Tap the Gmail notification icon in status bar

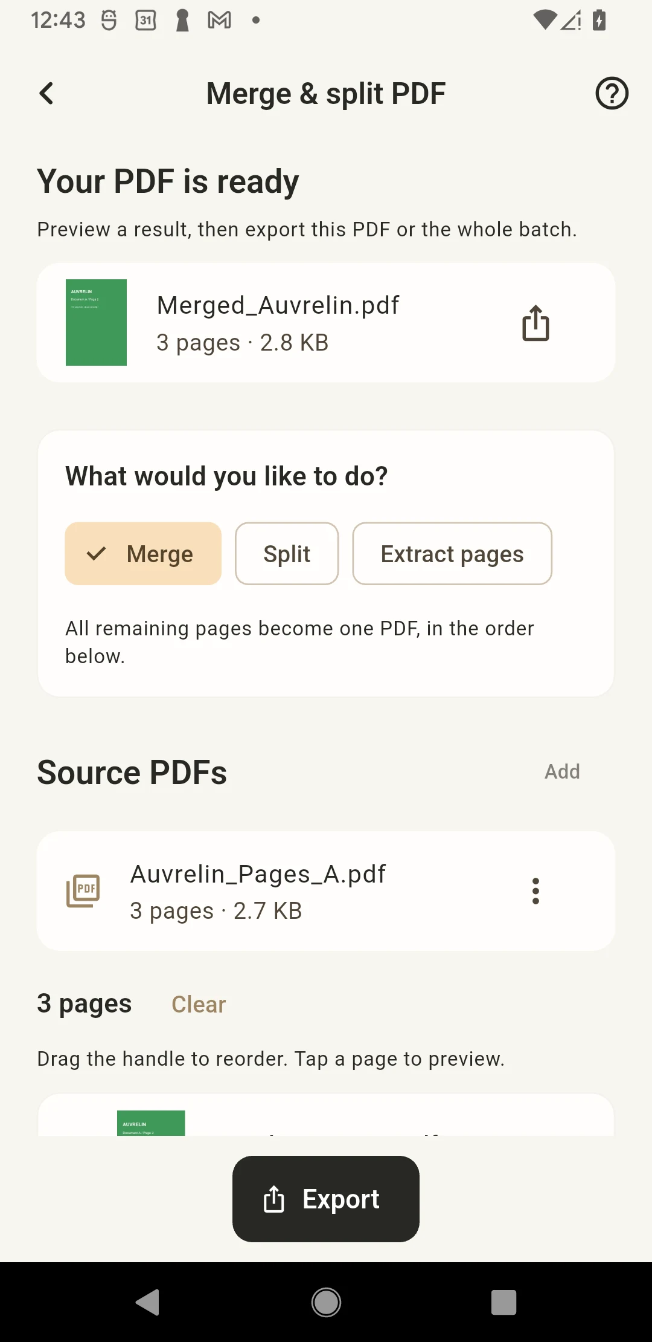tap(219, 21)
